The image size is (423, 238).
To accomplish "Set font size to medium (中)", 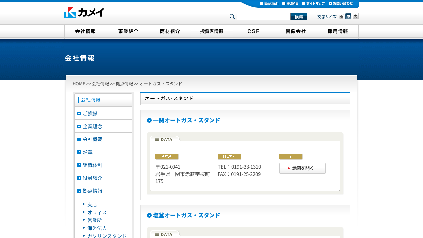I will [x=348, y=16].
